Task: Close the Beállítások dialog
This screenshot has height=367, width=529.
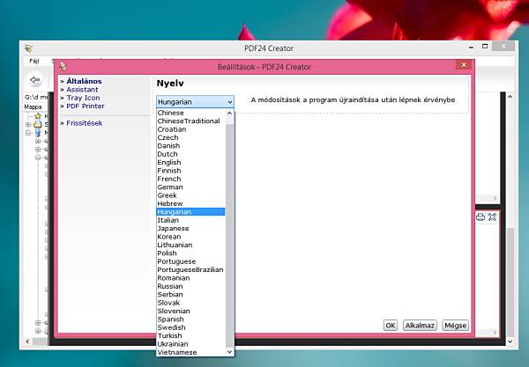Action: 464,64
